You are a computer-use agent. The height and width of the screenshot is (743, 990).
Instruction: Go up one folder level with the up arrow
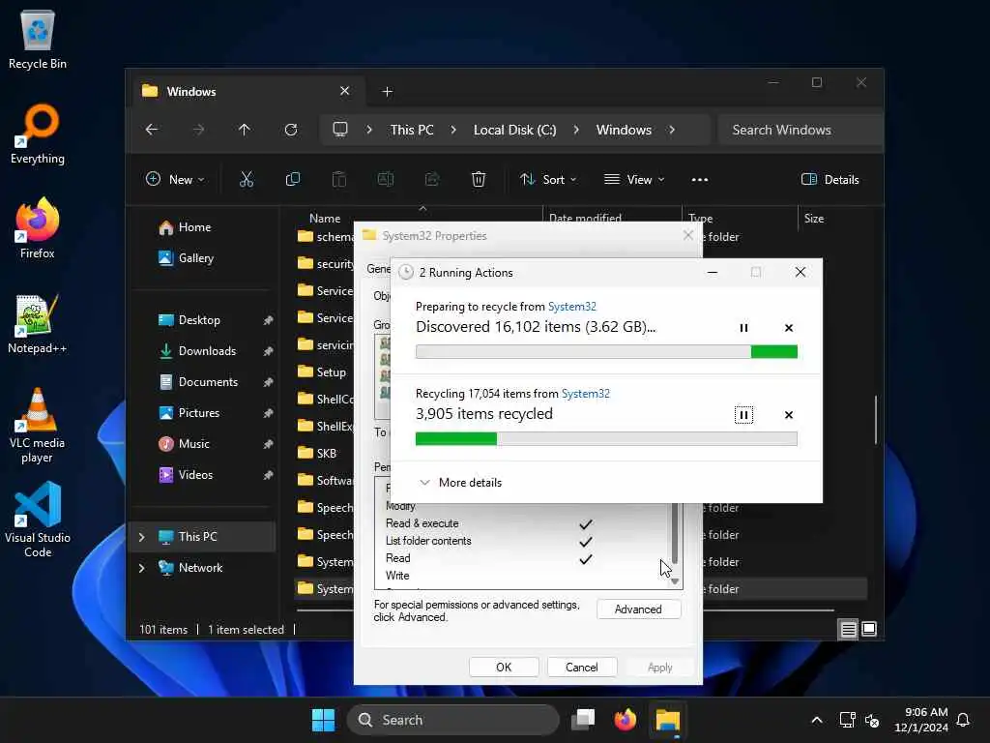pos(245,130)
